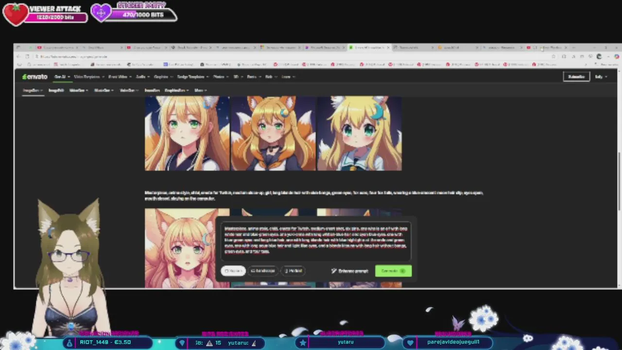Click the bits presenter yutaru label
This screenshot has height=350, width=622.
point(239,343)
